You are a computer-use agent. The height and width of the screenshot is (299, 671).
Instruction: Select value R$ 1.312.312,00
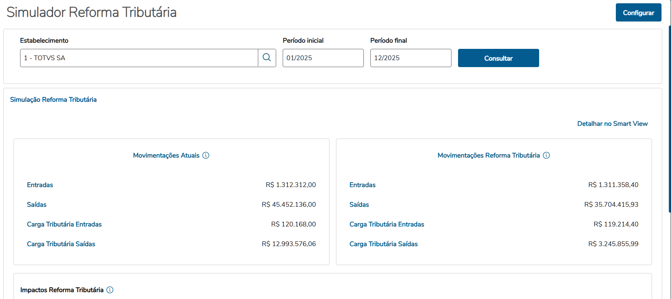pos(291,185)
